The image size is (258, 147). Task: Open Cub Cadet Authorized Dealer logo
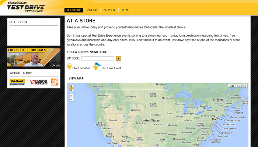[x=17, y=82]
